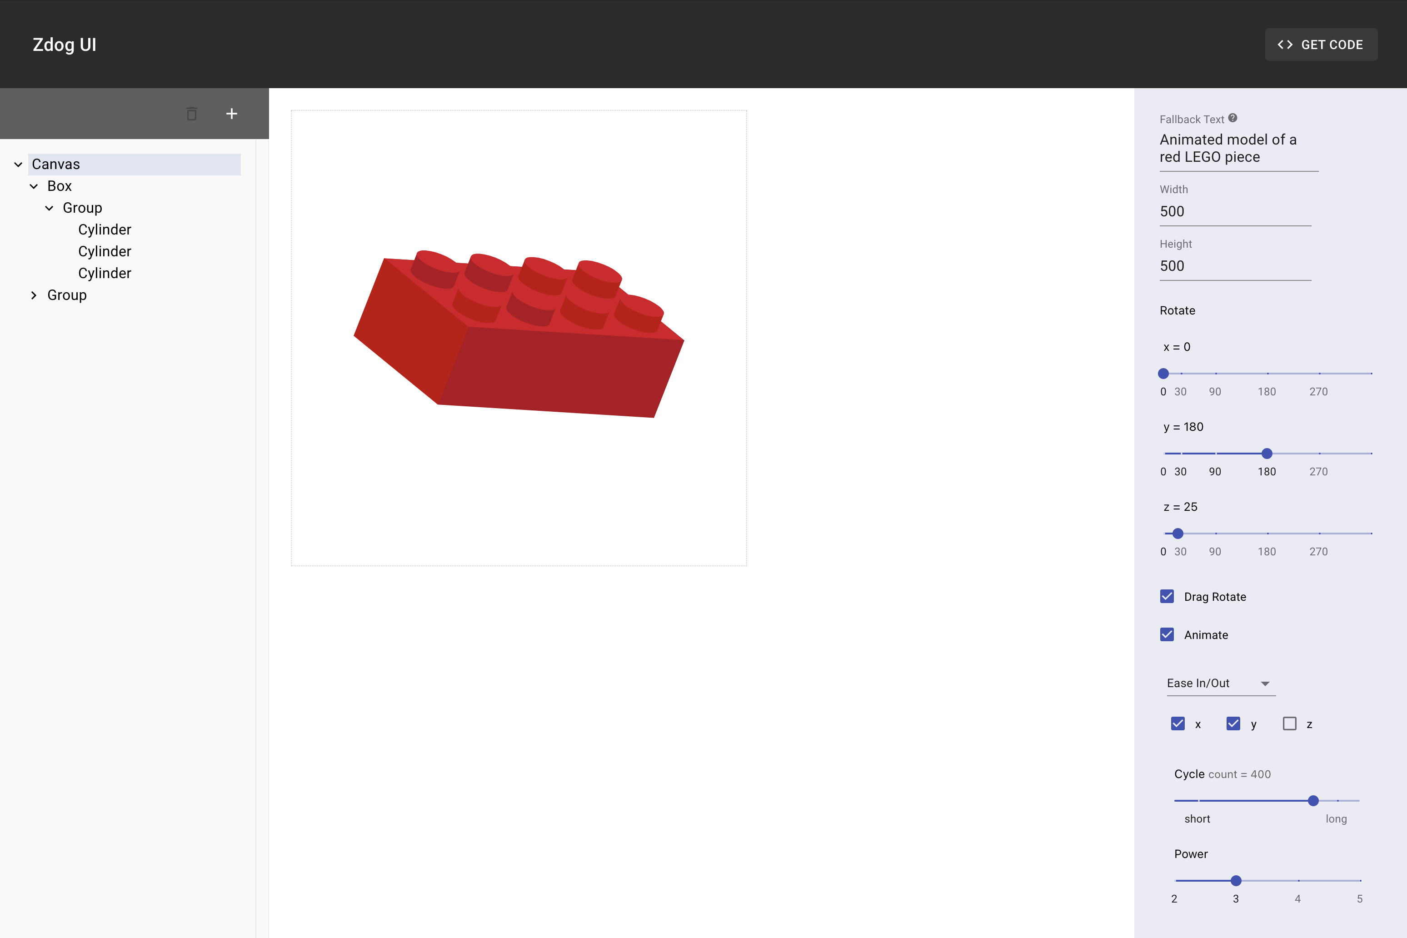This screenshot has width=1407, height=938.
Task: Select the Group under Box
Action: click(x=83, y=208)
